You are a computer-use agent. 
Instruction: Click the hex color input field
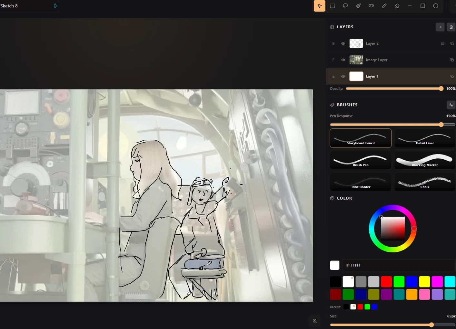click(399, 265)
